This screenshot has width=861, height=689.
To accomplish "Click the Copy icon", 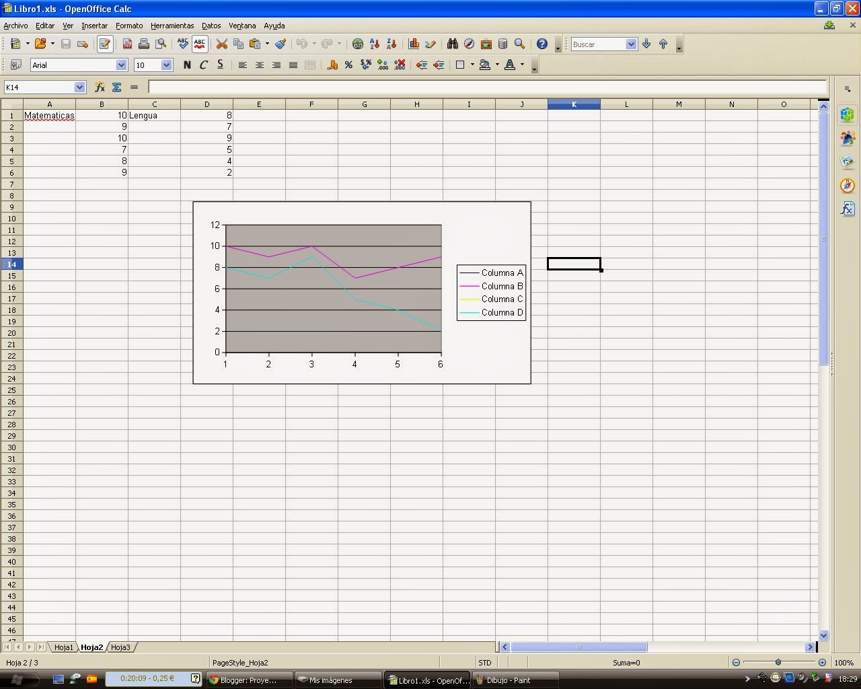I will [x=238, y=44].
